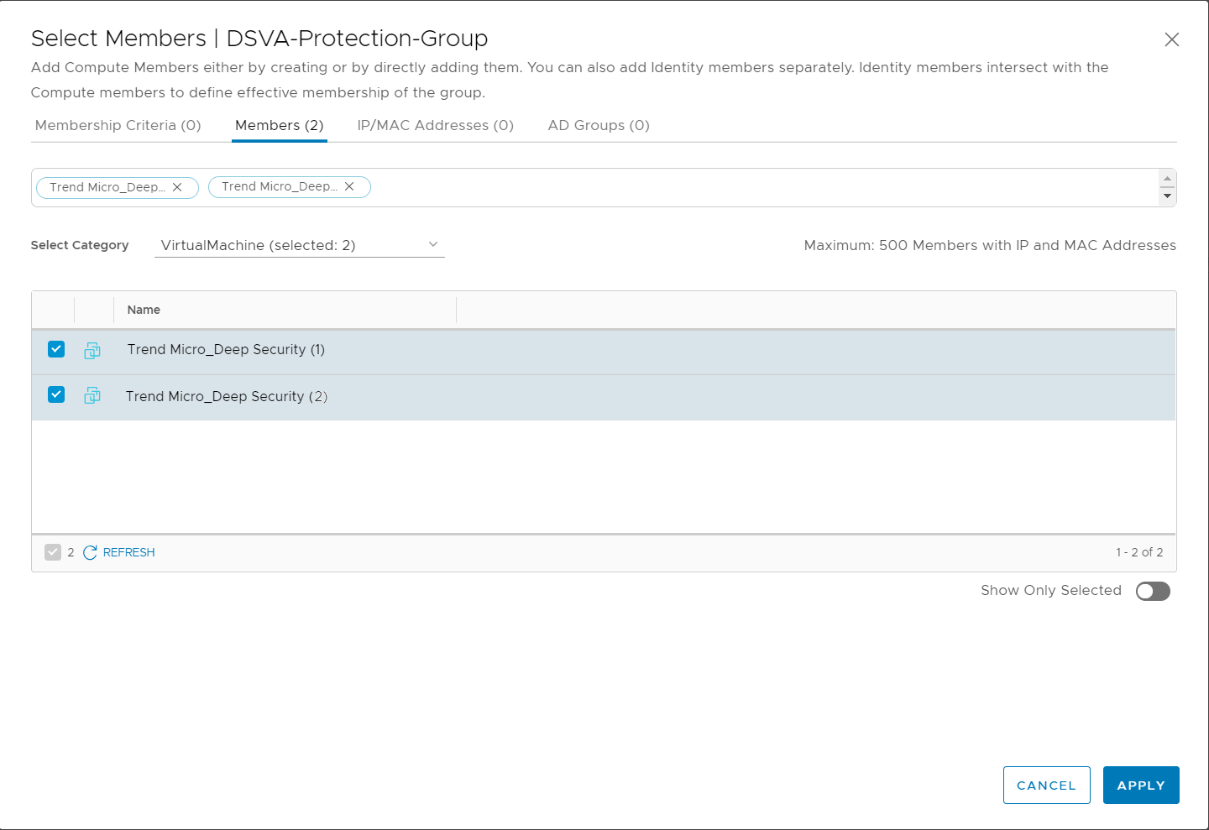Remove the first Trend Micro_Deep chip
The image size is (1209, 830).
[x=177, y=187]
